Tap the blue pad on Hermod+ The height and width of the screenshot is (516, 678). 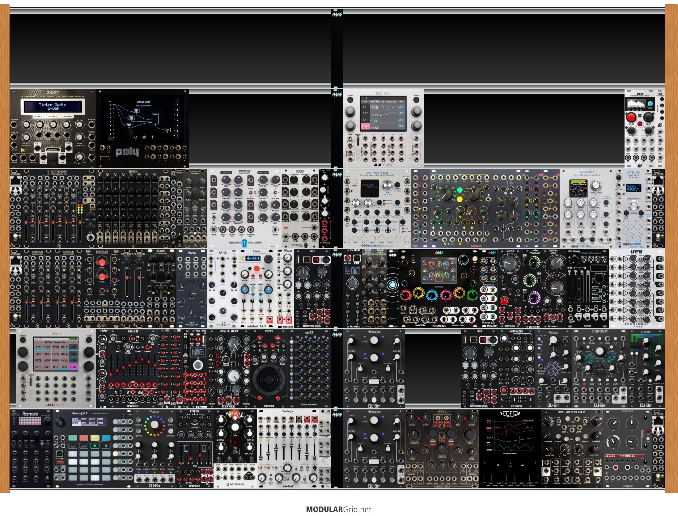coord(106,438)
